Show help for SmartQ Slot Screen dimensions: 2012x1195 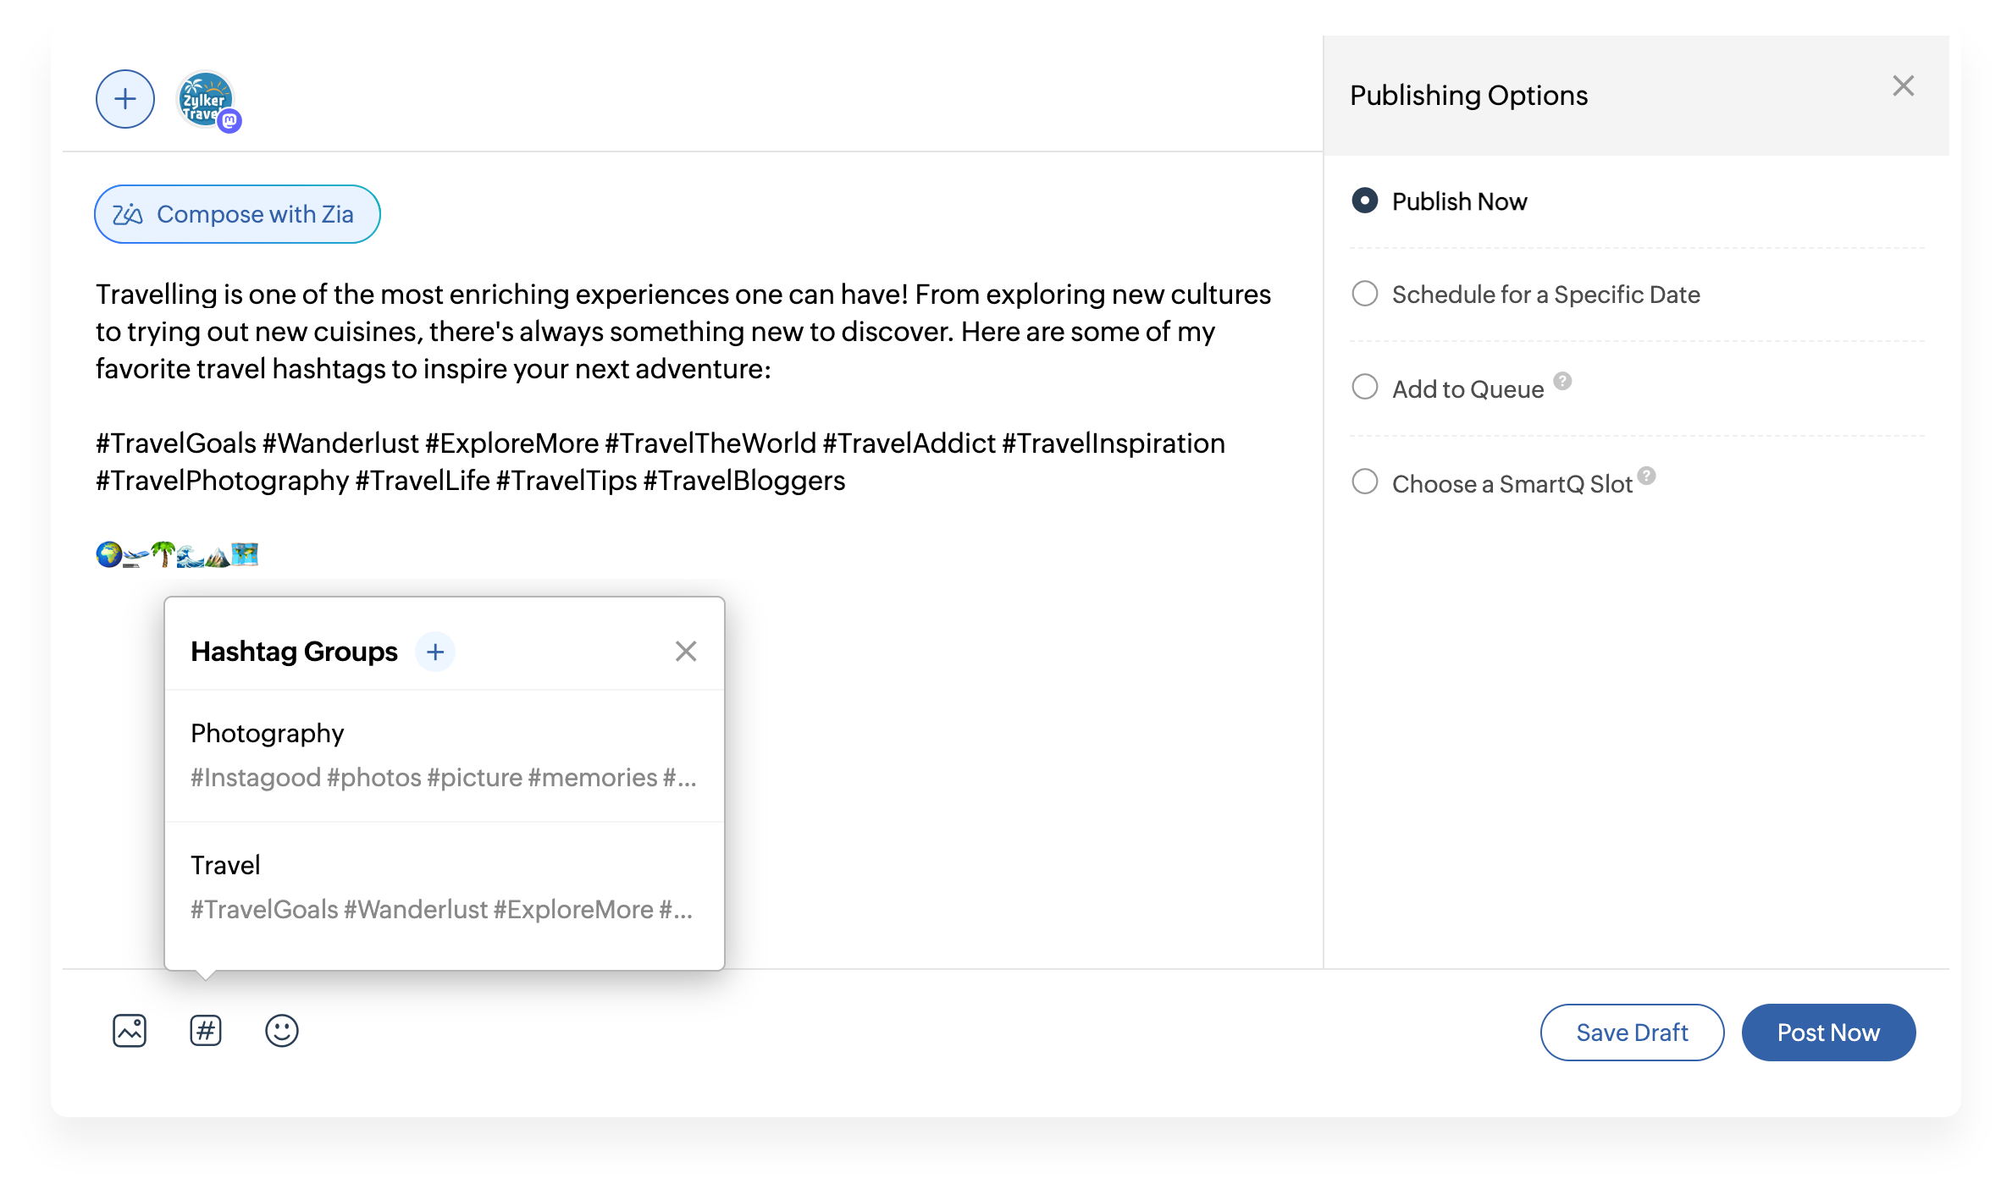(1647, 476)
